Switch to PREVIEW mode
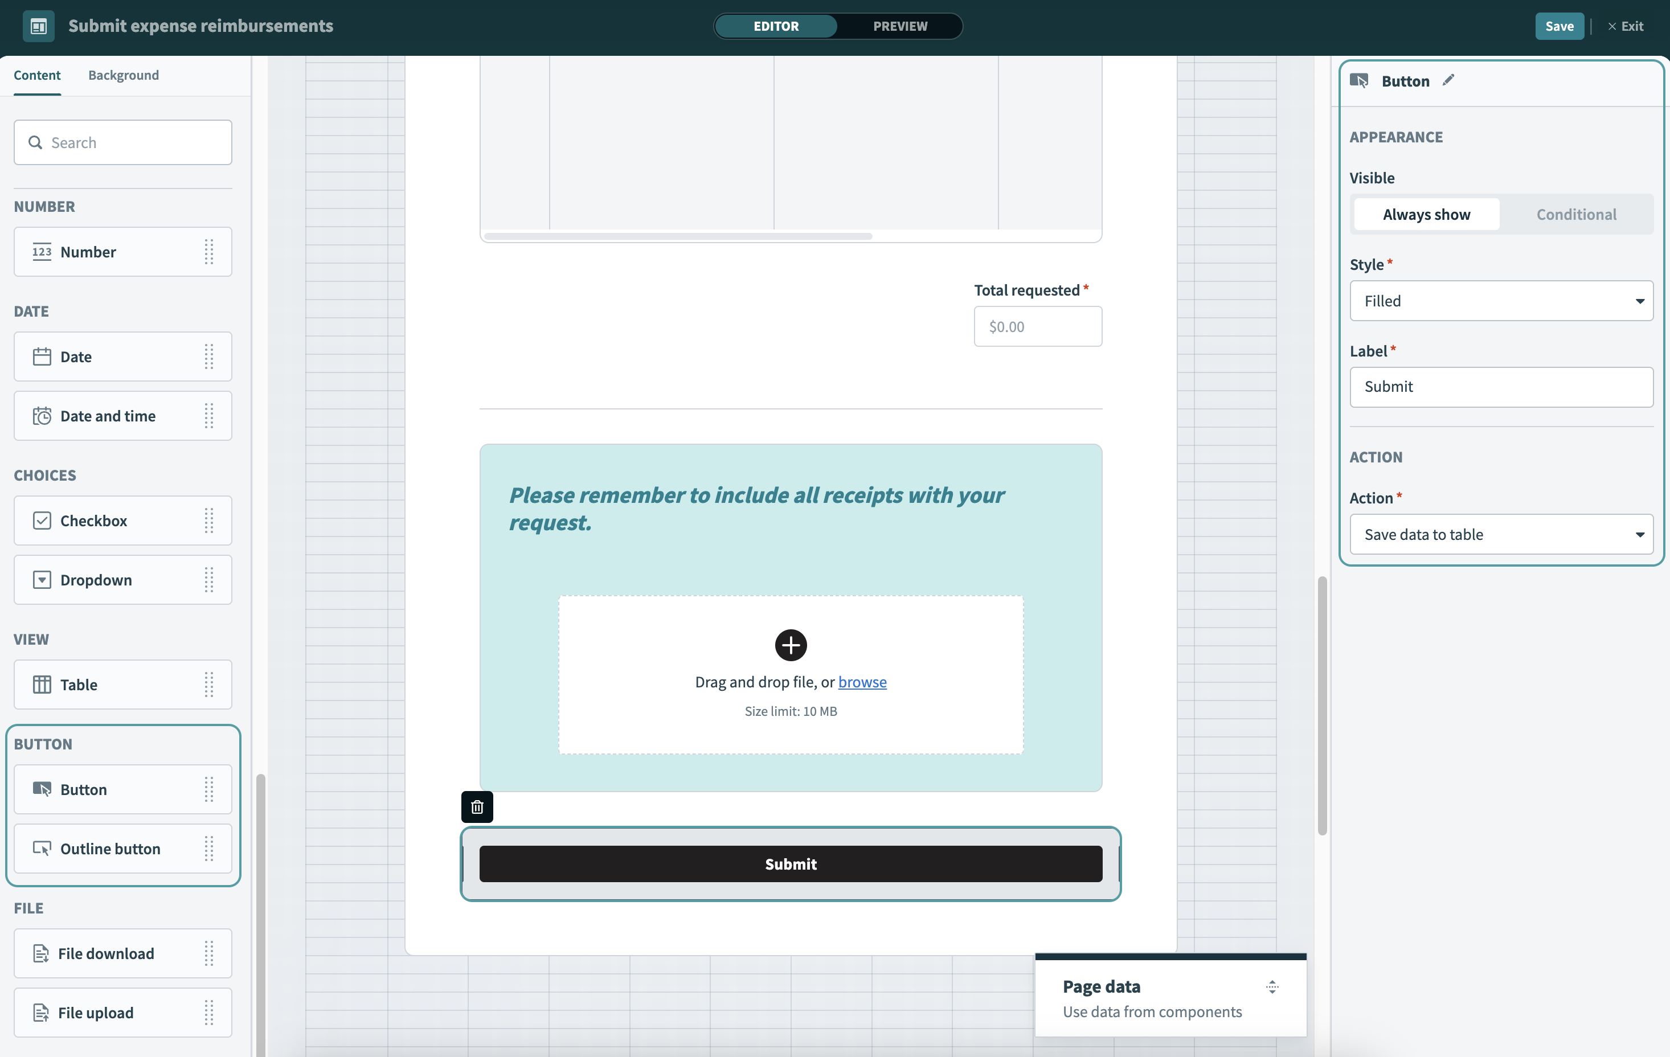1670x1057 pixels. click(899, 26)
